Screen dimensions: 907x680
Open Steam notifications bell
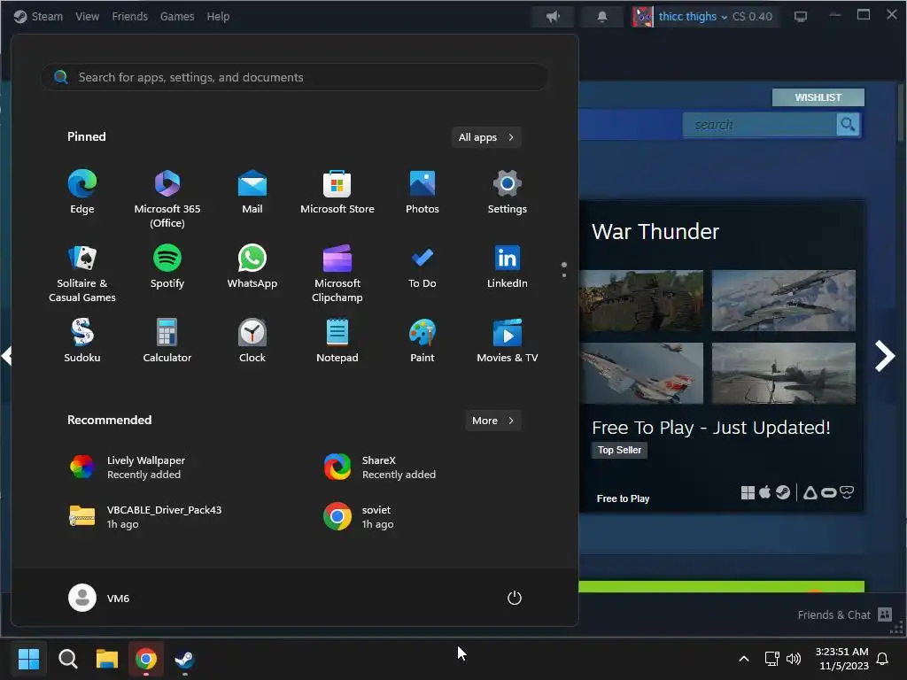click(602, 17)
